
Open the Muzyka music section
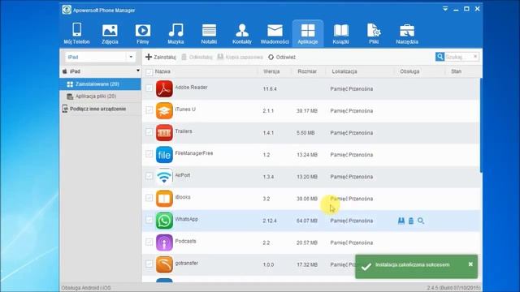point(175,33)
